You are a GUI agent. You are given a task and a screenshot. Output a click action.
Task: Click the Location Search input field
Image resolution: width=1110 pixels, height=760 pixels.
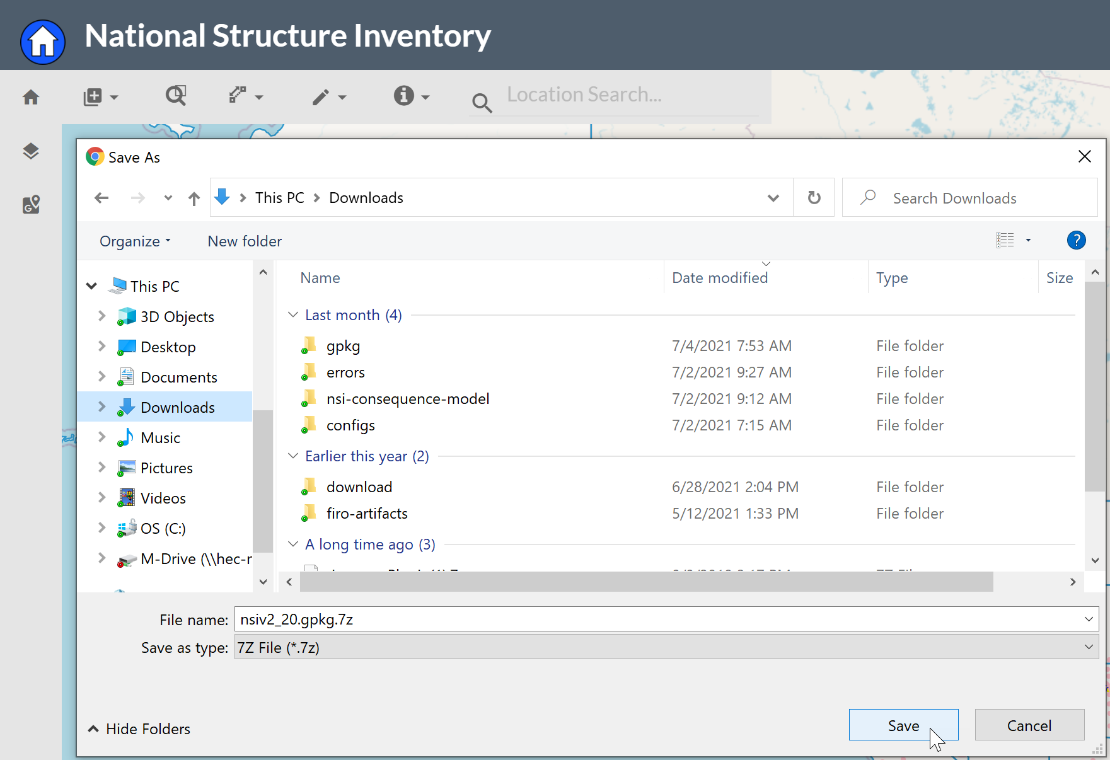(632, 95)
